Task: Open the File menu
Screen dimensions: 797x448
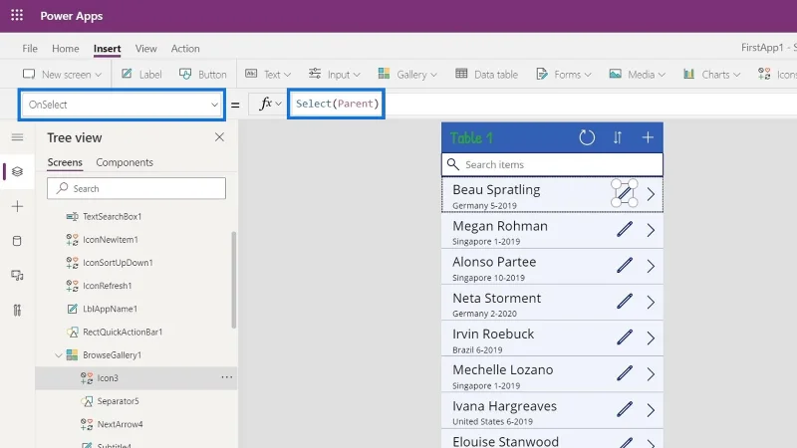Action: (30, 48)
